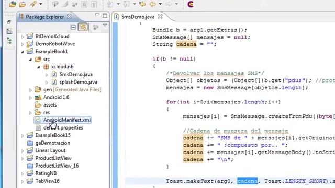
Task: Select the Linear Layout project
Action: tap(50, 150)
